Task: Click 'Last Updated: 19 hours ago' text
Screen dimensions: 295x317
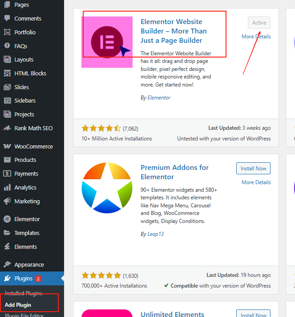Action: (x=238, y=275)
